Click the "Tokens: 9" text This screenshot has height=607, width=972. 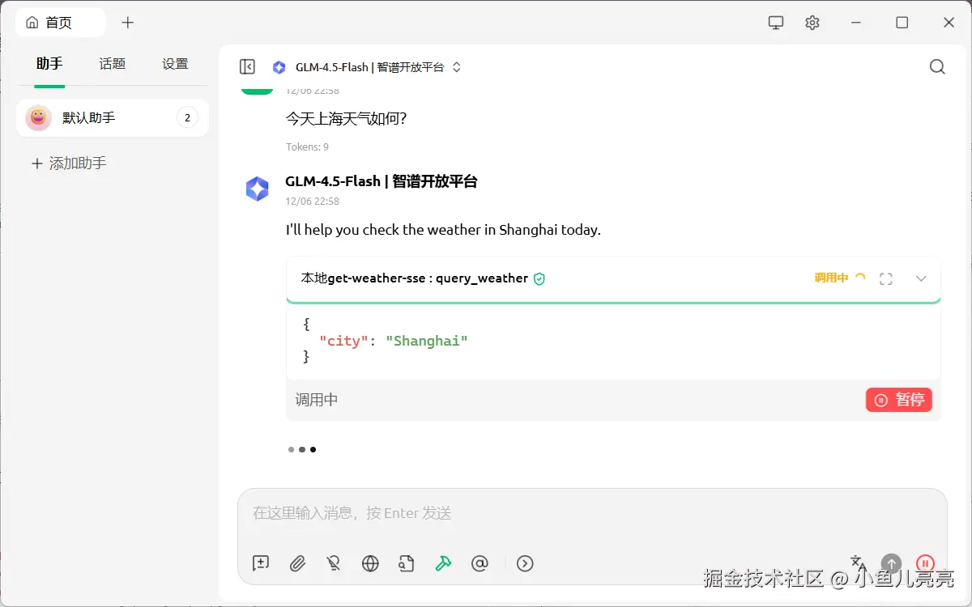[x=307, y=146]
